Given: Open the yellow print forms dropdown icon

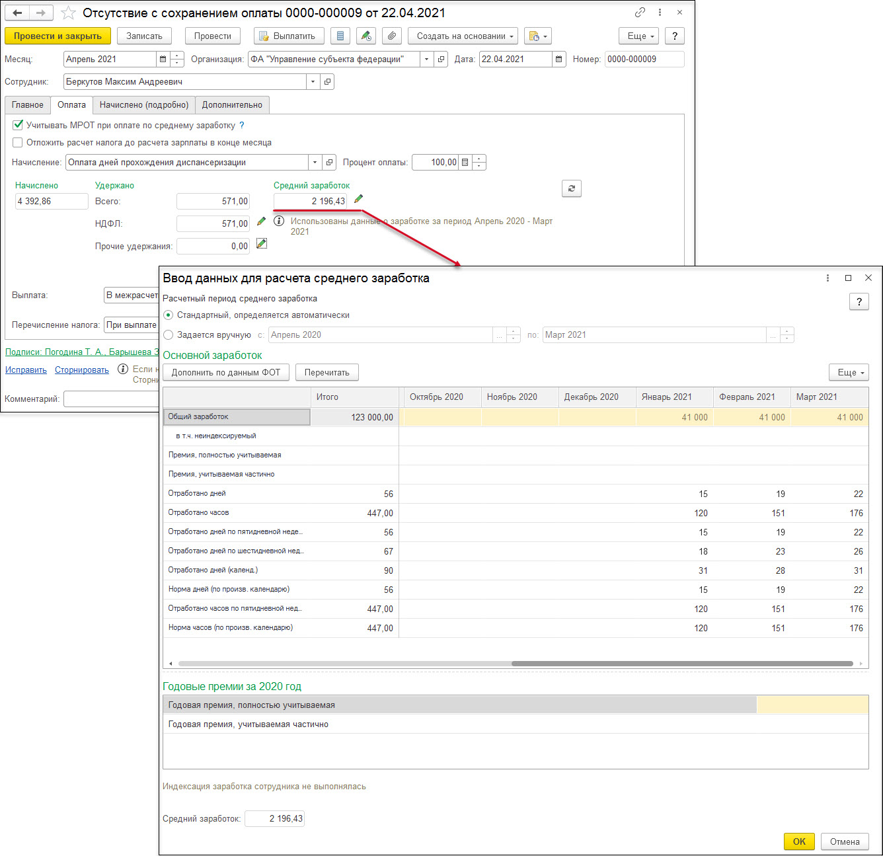Looking at the screenshot, I should pos(538,36).
